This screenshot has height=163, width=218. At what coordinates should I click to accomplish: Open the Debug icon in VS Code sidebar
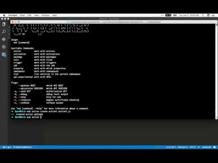4,47
